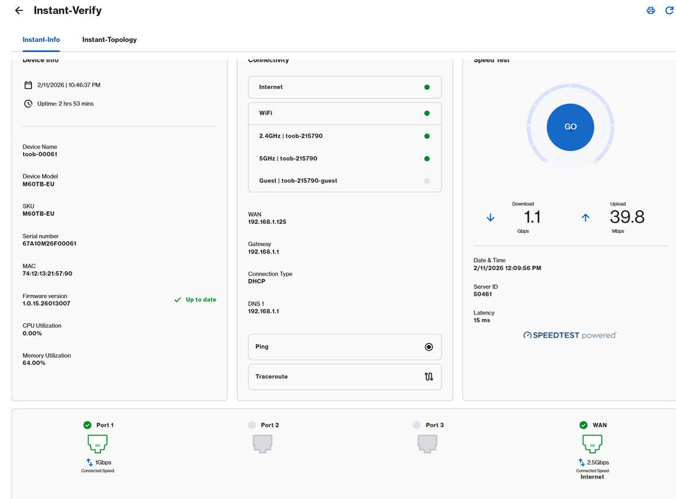Start a Ping test using its target icon
676x499 pixels.
[429, 346]
